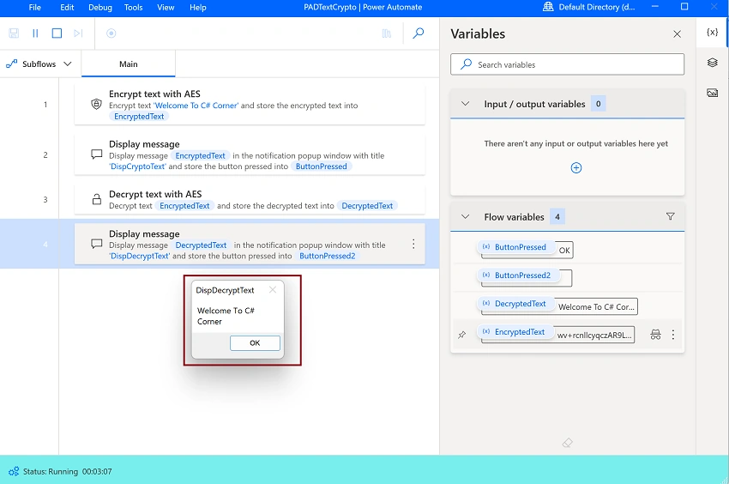The image size is (729, 484).
Task: Close the Variables panel
Action: click(677, 34)
